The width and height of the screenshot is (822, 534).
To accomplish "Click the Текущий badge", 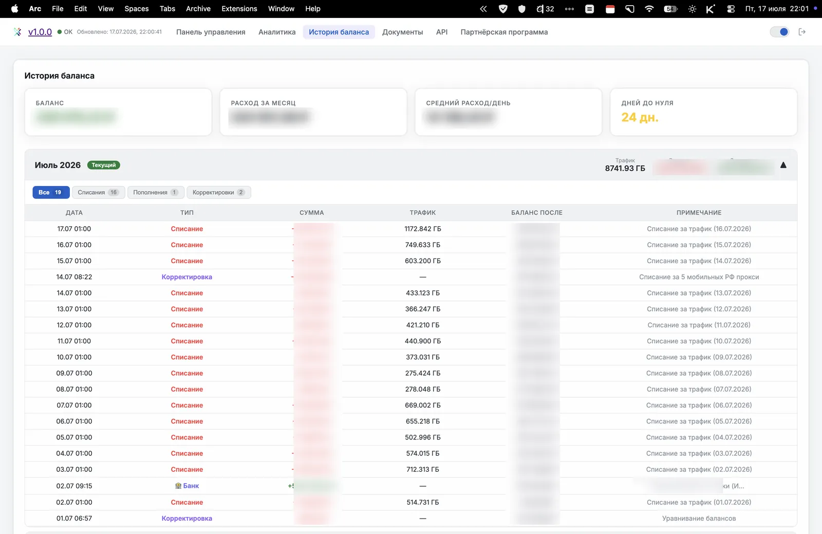I will point(104,165).
